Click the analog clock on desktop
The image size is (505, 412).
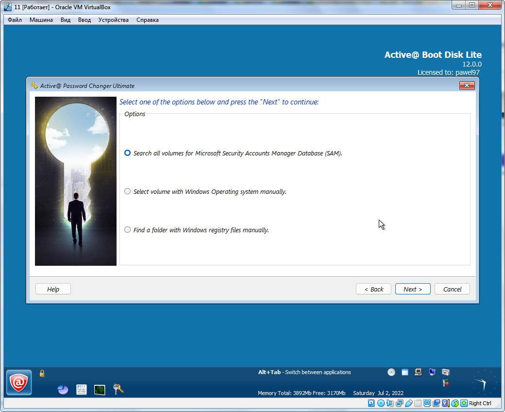tap(484, 382)
